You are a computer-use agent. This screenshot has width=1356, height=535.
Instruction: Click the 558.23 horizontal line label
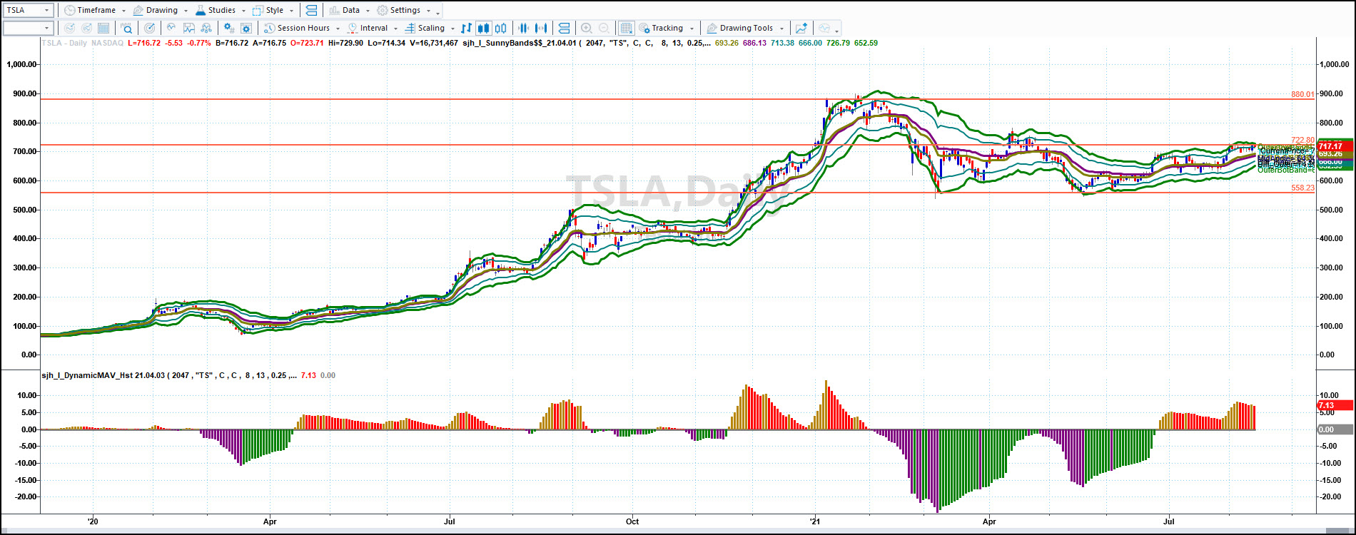[x=1302, y=188]
